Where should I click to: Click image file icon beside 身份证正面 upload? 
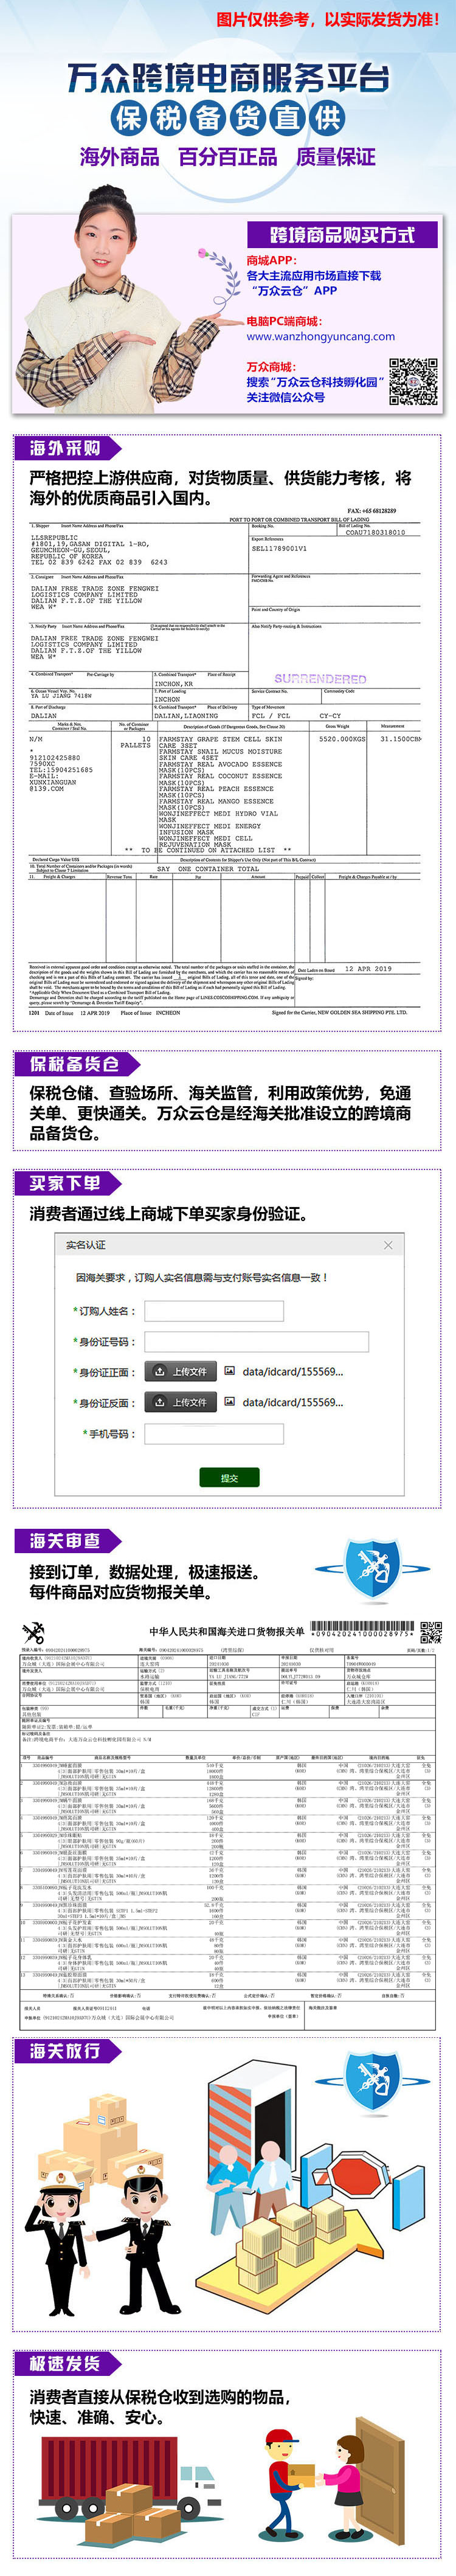(x=230, y=1372)
